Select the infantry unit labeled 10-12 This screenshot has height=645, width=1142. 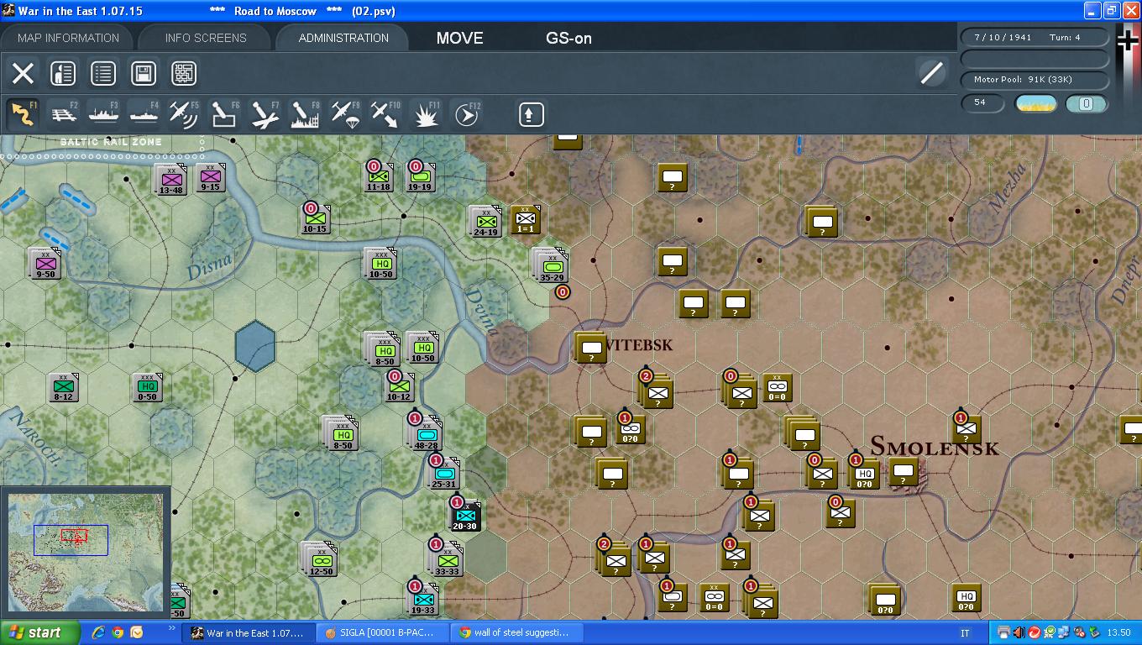point(399,387)
